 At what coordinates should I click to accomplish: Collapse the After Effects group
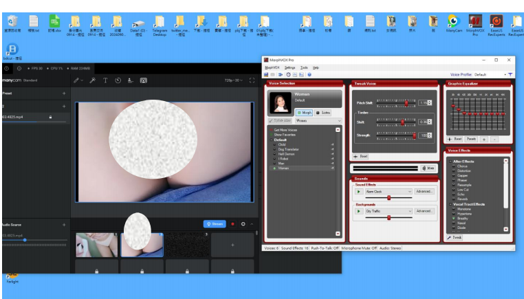(x=450, y=162)
